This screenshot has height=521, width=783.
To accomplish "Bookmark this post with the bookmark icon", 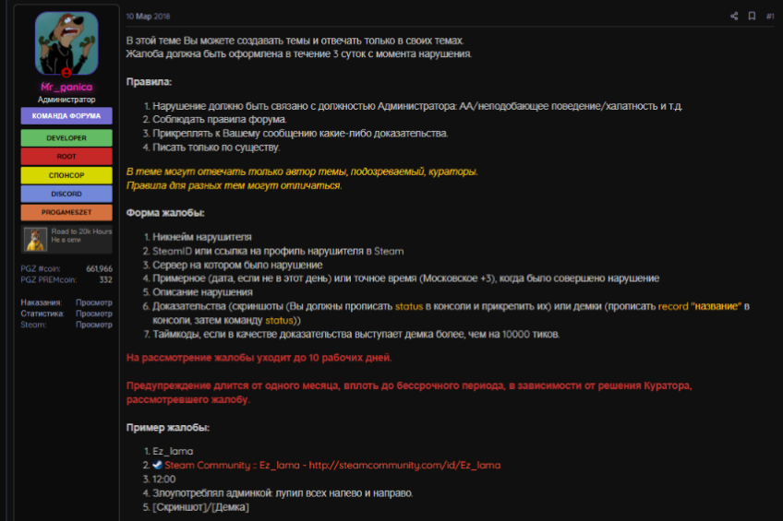I will [752, 16].
